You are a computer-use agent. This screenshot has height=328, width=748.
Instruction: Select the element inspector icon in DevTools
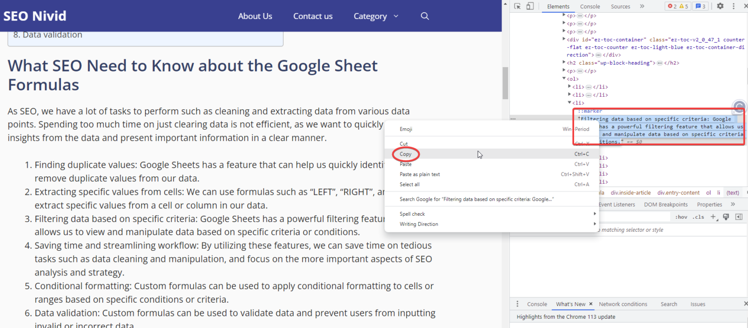coord(516,6)
